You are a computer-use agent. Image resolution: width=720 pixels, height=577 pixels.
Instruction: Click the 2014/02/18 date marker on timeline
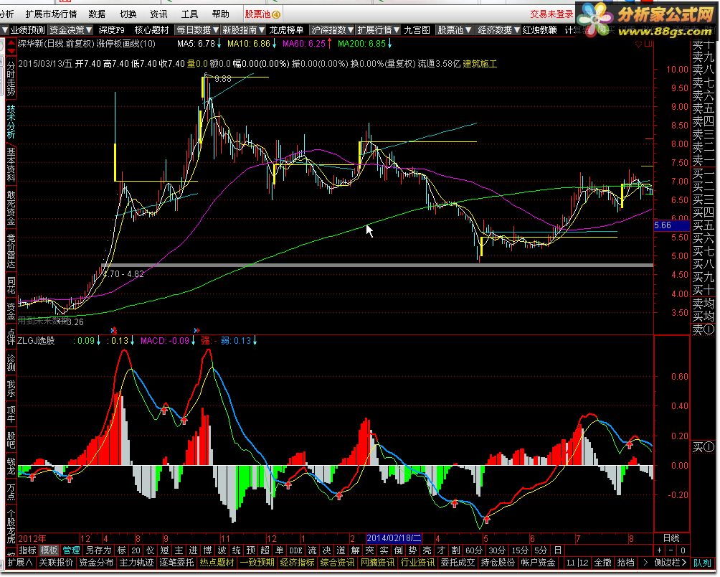point(394,538)
